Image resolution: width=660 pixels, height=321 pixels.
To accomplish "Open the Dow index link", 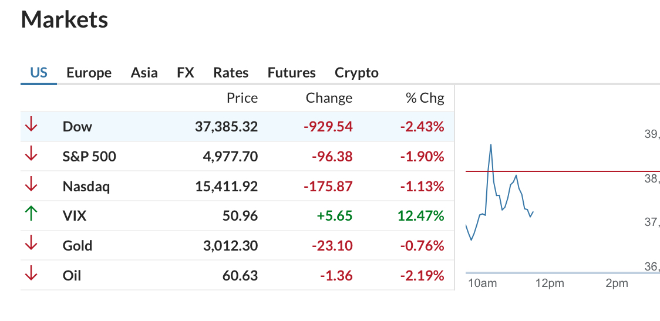I will (x=77, y=127).
